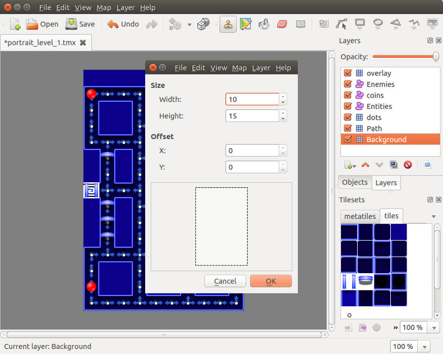Image resolution: width=443 pixels, height=354 pixels.
Task: Close the portrait_level_1.tmx tab
Action: tap(83, 43)
